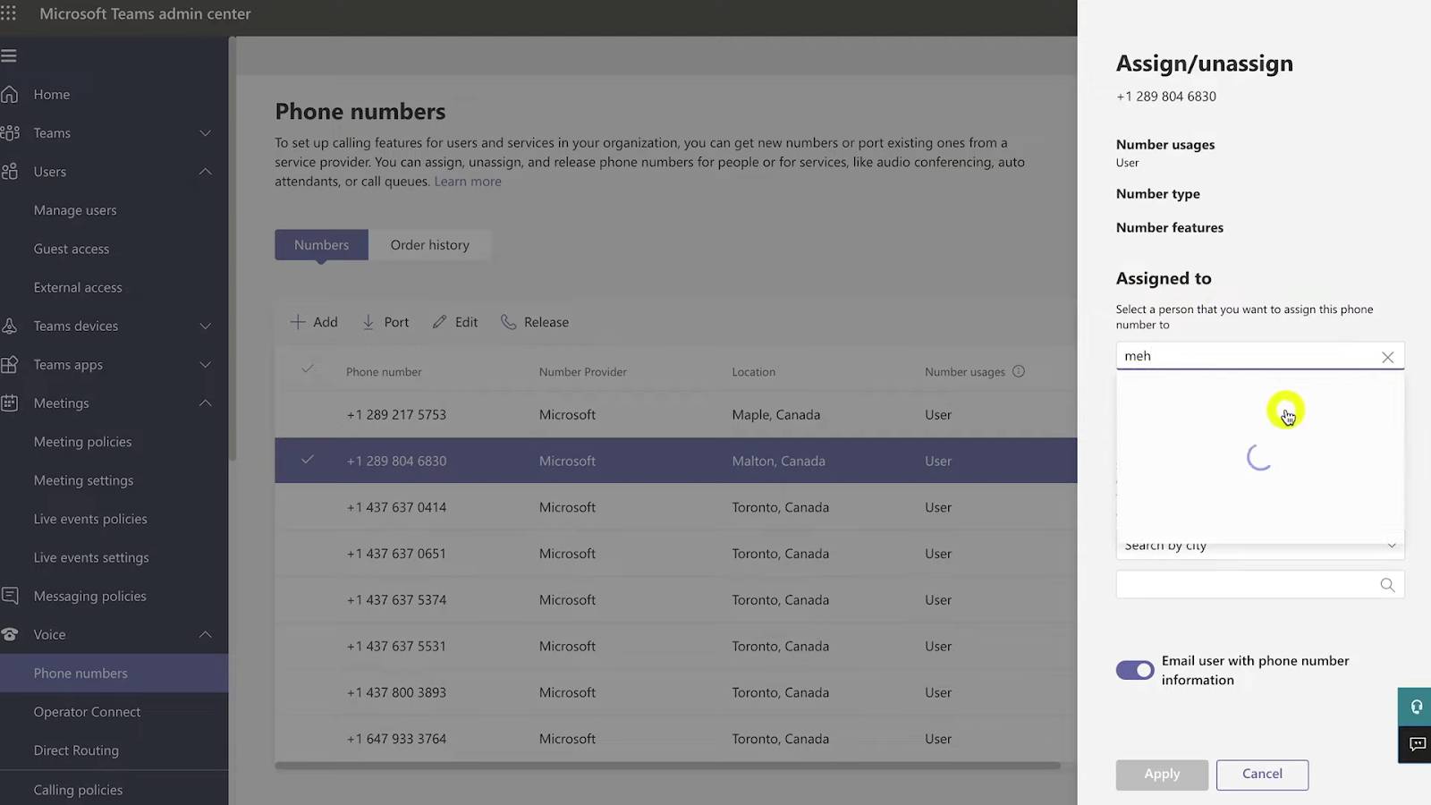Screen dimensions: 1431x805
Task: Clear the 'meh' search with X icon
Action: click(x=1387, y=357)
